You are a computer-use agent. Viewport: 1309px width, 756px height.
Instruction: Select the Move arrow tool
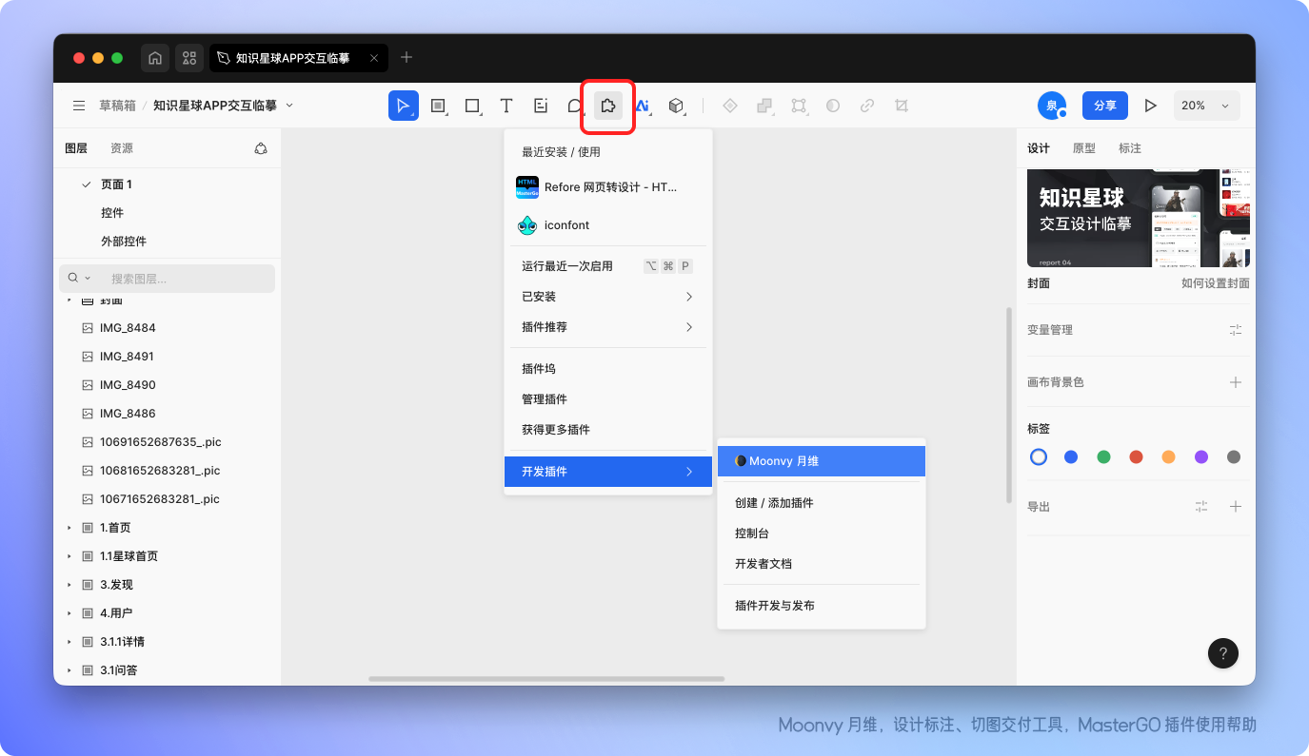(404, 106)
